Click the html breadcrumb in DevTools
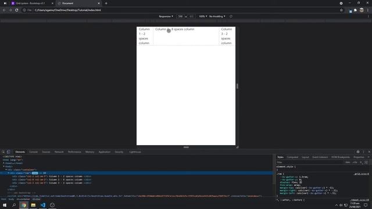The width and height of the screenshot is (372, 209). 3,199
